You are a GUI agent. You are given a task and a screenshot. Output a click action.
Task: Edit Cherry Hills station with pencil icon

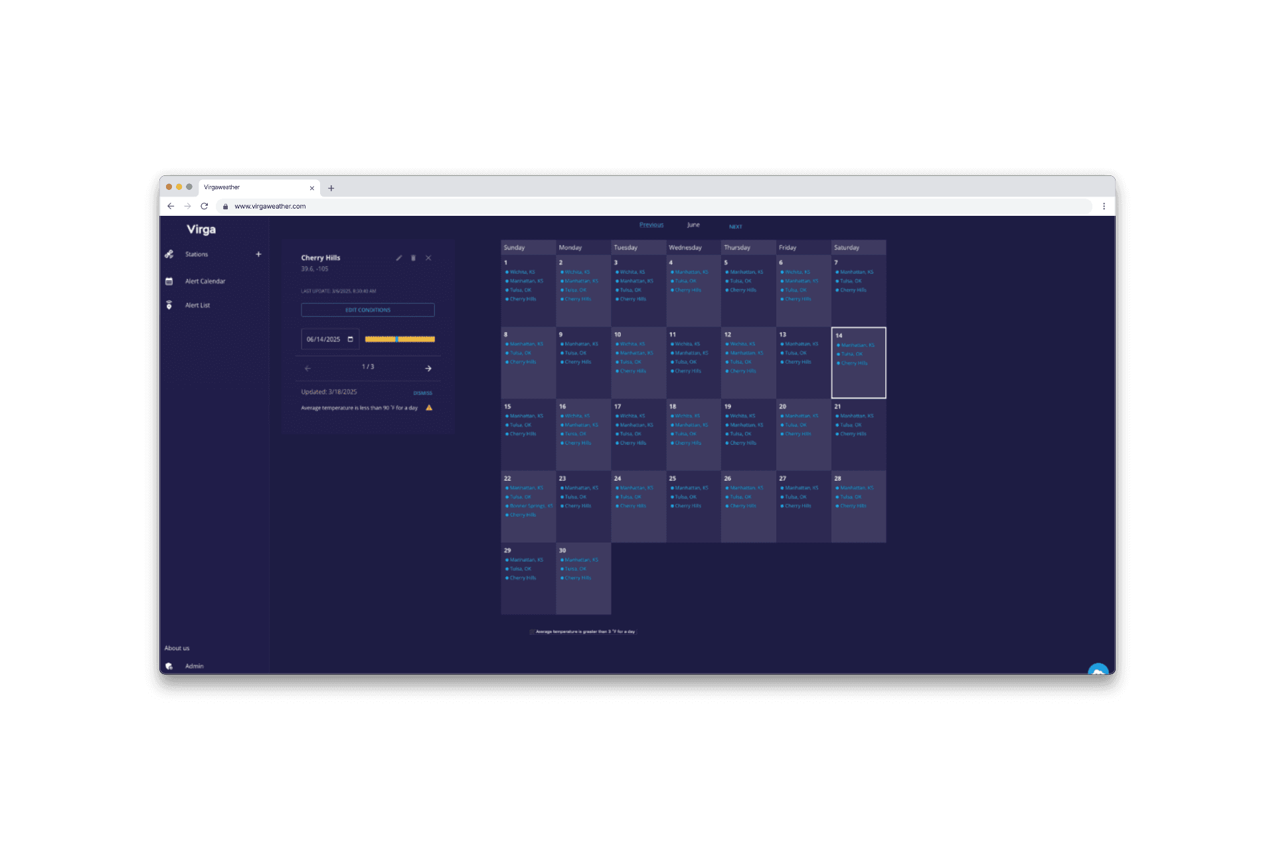click(x=399, y=258)
